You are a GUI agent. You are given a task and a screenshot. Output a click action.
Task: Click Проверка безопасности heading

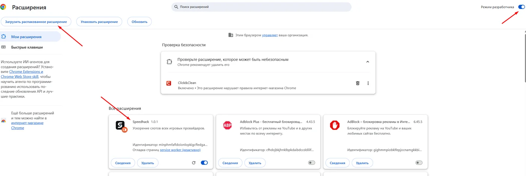coord(184,45)
